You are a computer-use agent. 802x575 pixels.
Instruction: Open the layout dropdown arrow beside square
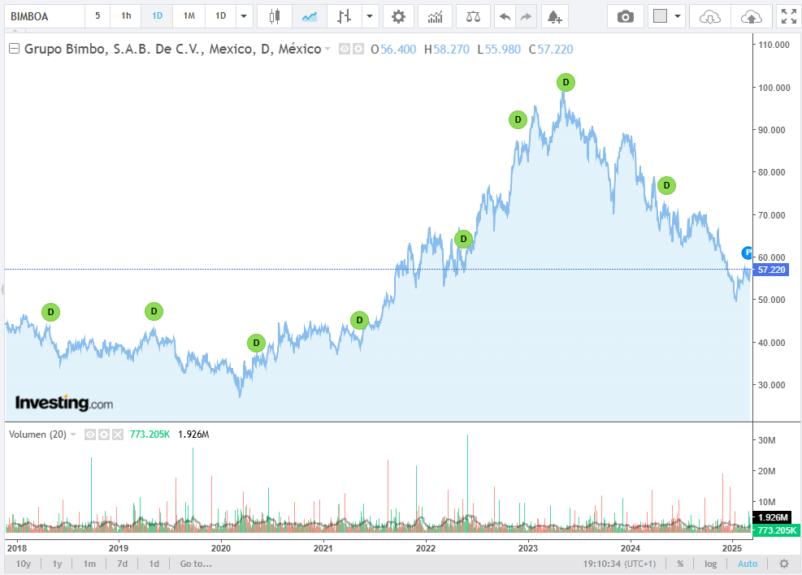(678, 16)
